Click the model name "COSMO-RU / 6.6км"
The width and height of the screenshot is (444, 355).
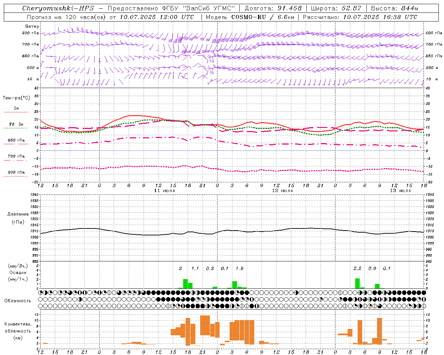click(263, 17)
